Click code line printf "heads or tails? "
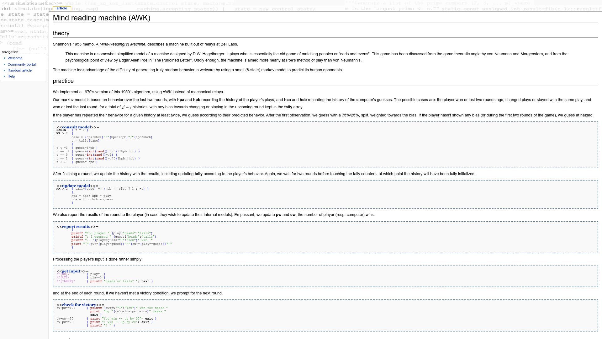This screenshot has height=339, width=602. pyautogui.click(x=120, y=281)
